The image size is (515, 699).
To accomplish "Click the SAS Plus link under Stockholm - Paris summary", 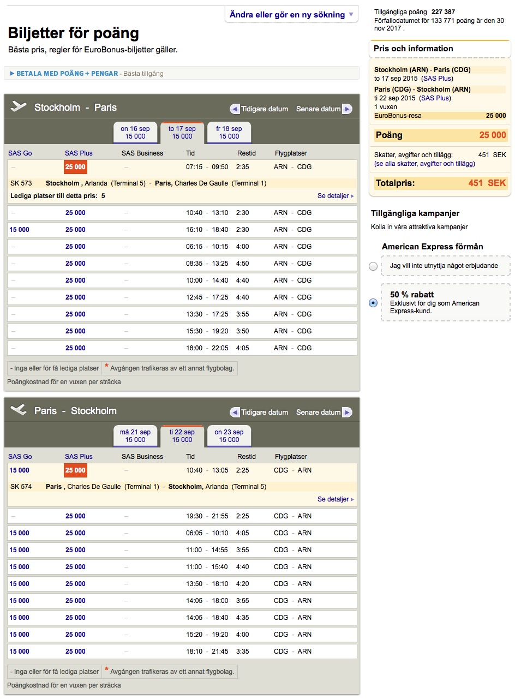I will 437,79.
